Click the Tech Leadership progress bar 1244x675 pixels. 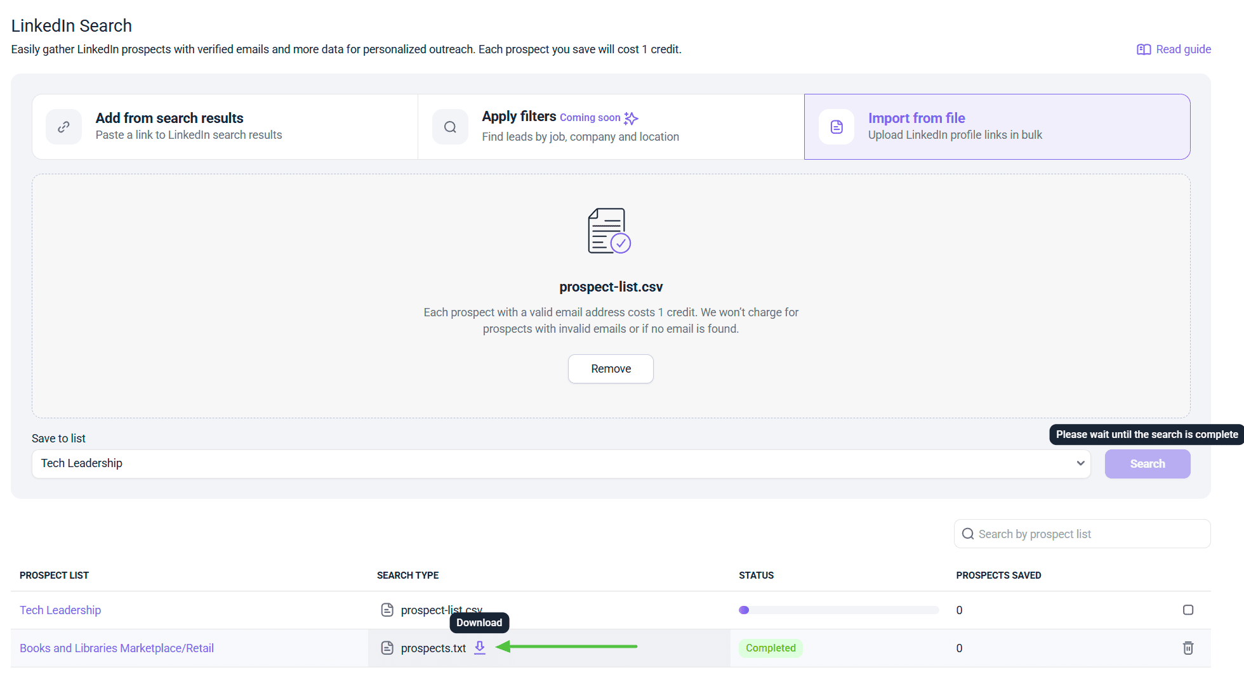tap(838, 610)
